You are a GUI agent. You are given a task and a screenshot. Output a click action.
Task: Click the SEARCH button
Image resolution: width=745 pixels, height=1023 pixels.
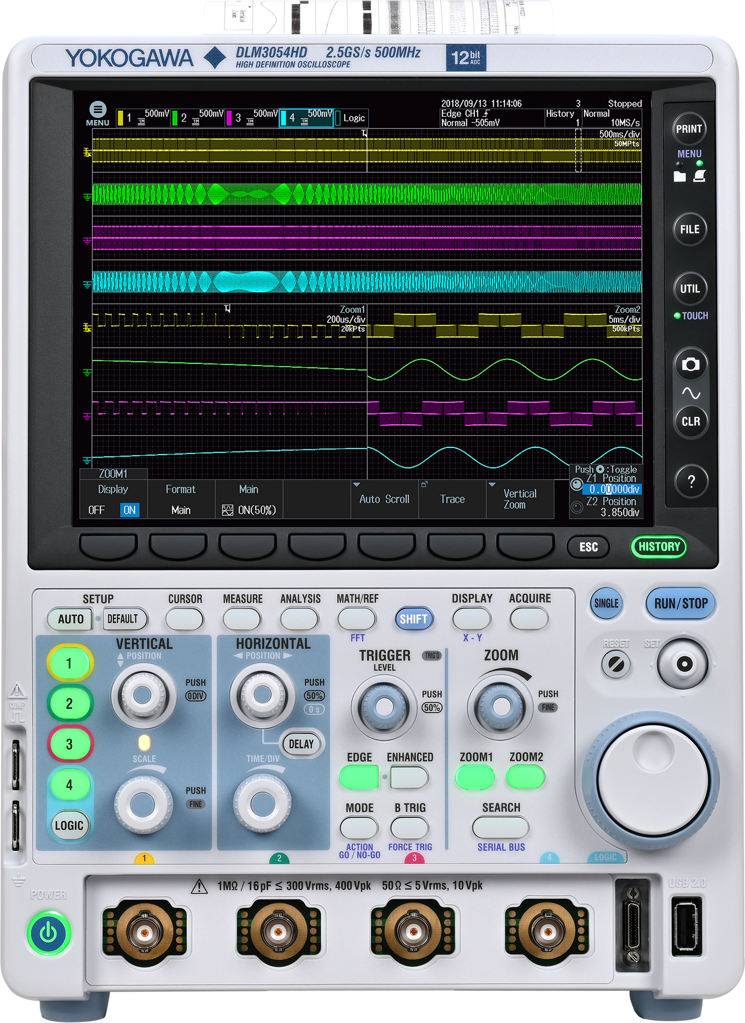501,828
